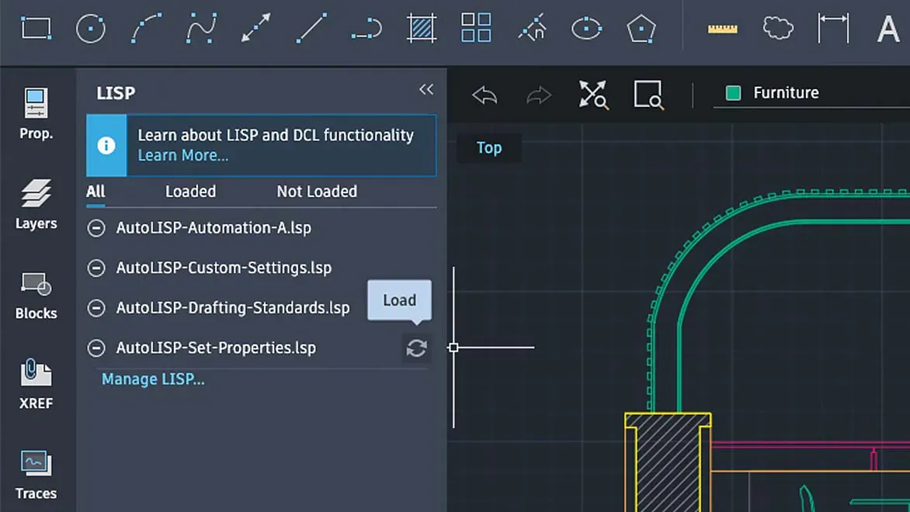
Task: Pick the Revision Cloud tool
Action: [777, 29]
